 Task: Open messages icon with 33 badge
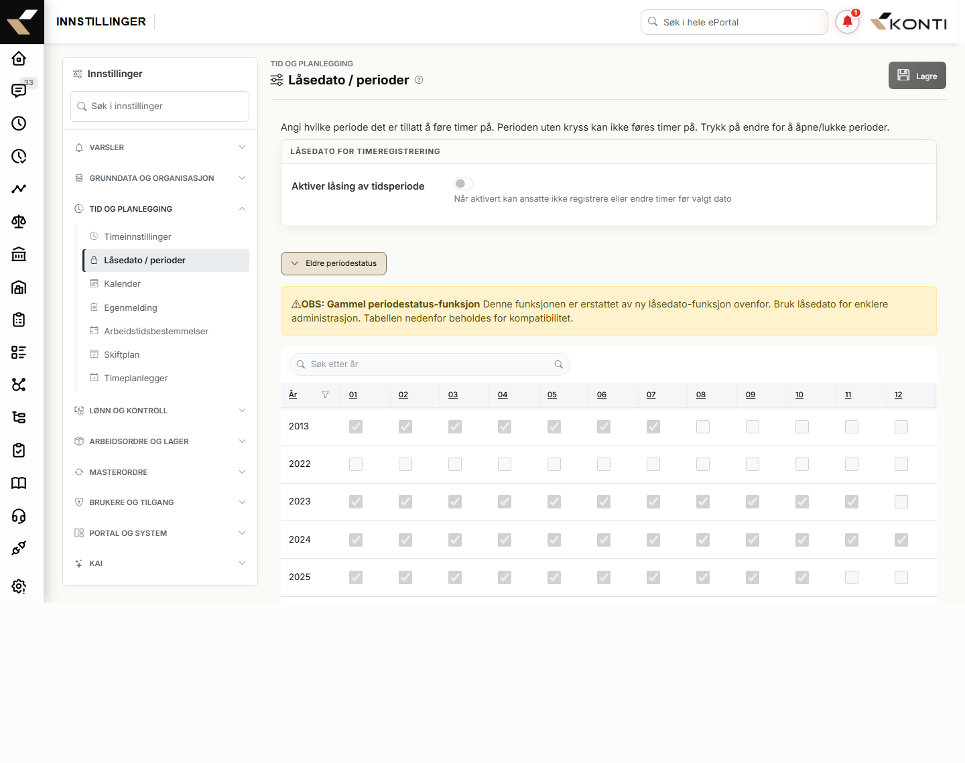coord(19,90)
